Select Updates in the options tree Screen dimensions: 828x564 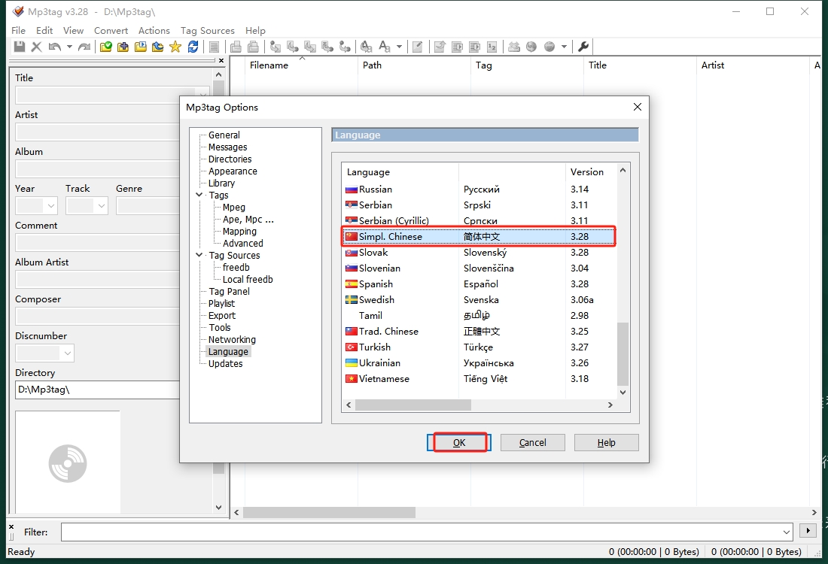coord(226,364)
